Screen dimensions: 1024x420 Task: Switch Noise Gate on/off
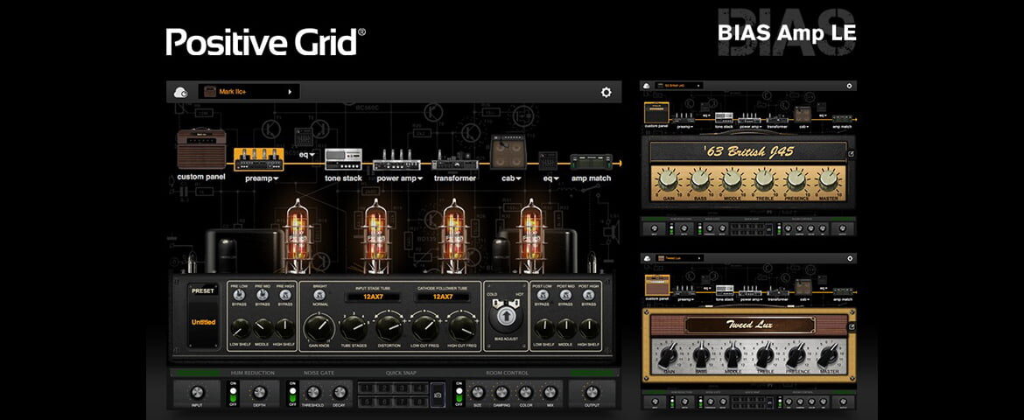coord(292,393)
